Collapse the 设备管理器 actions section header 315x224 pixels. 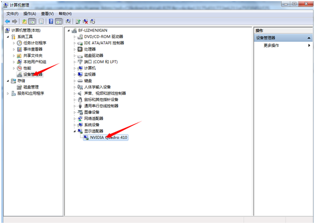[283, 38]
